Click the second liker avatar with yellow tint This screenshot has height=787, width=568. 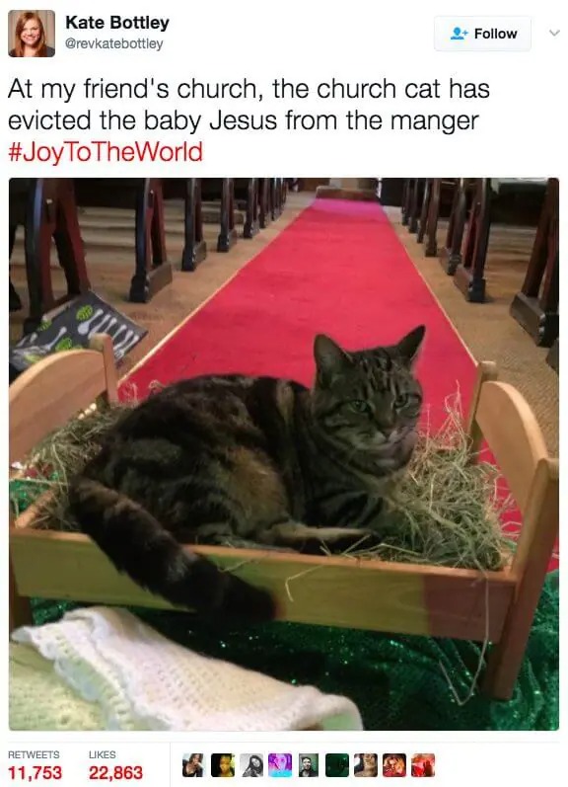(x=222, y=765)
